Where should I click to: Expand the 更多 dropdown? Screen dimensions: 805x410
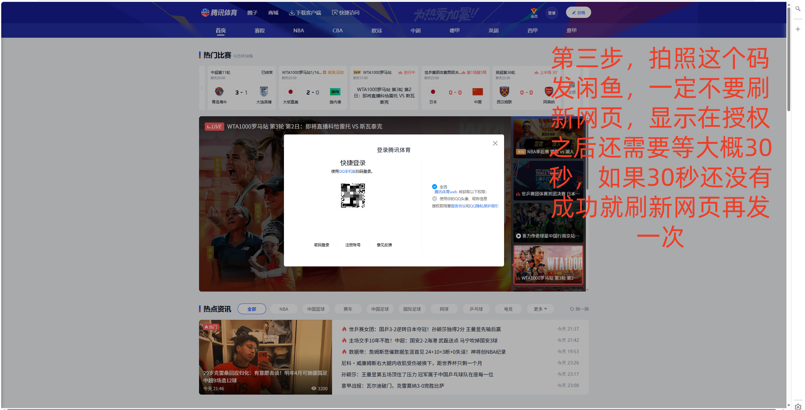coord(541,309)
